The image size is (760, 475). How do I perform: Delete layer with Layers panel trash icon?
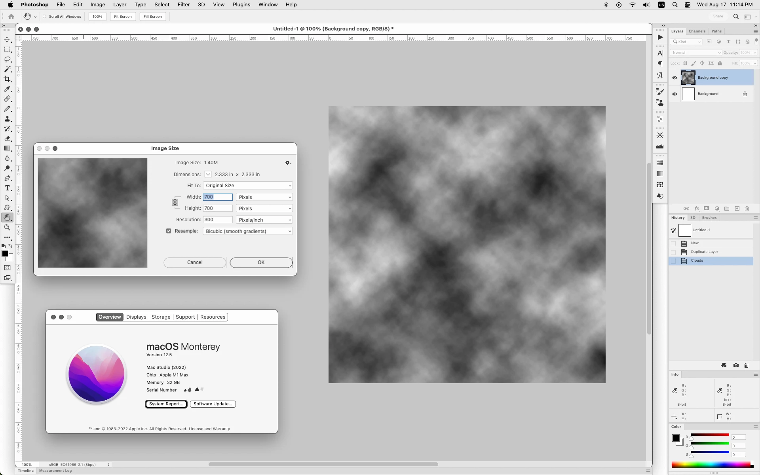coord(747,209)
